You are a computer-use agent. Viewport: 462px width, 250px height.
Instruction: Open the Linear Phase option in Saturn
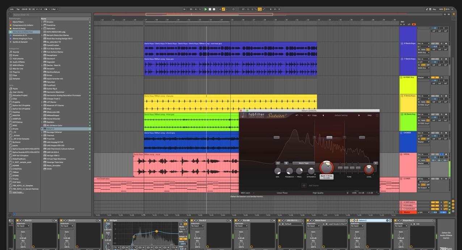pos(282,193)
